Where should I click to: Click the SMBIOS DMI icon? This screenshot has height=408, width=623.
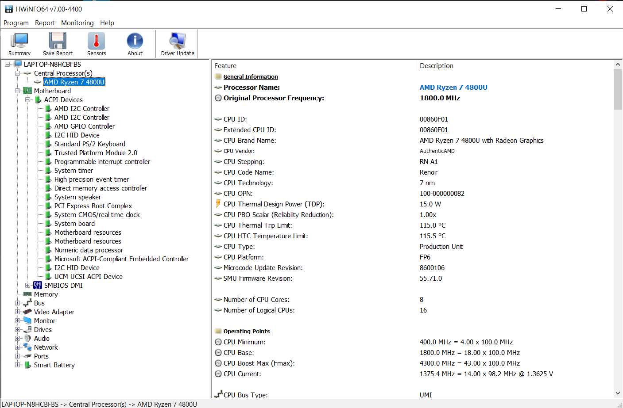[x=38, y=286]
